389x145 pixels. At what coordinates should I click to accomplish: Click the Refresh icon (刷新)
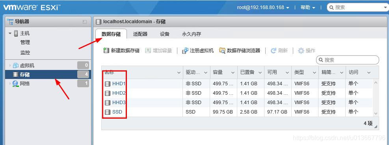click(x=274, y=50)
